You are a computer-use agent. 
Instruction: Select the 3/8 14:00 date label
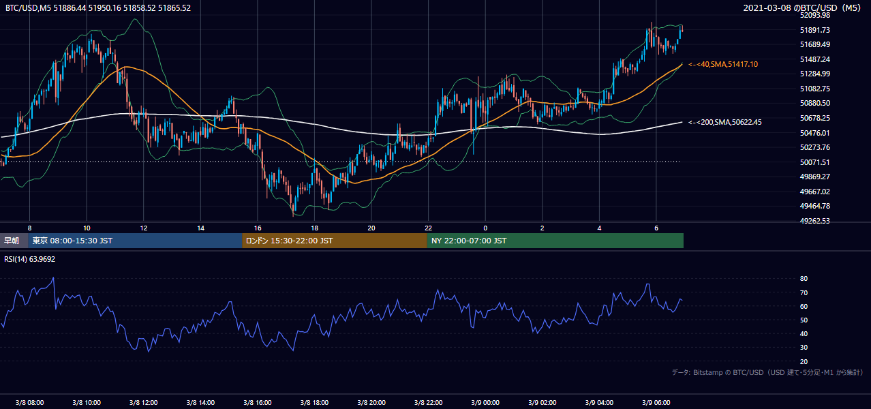pyautogui.click(x=200, y=403)
